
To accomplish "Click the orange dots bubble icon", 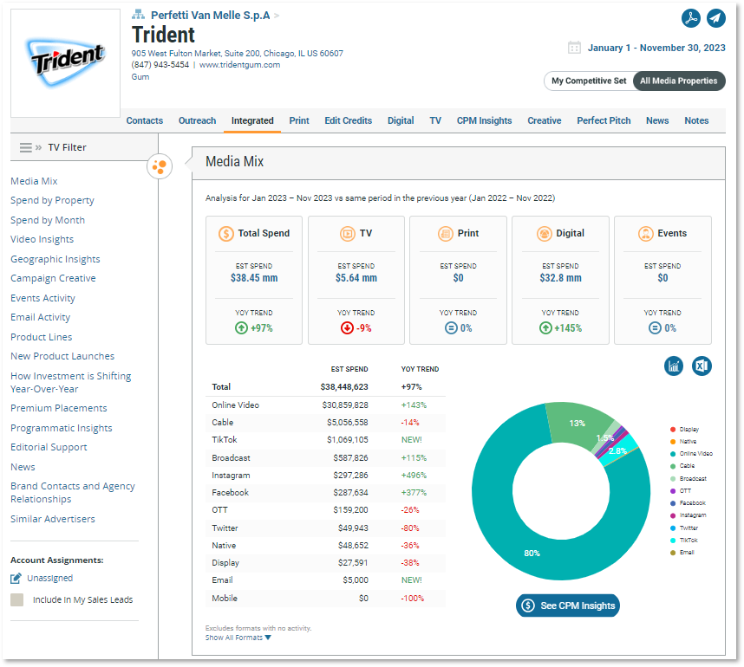I will coord(160,166).
